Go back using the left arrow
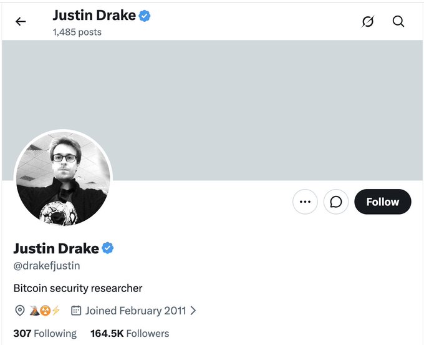Viewport: 424px width, 345px height. click(21, 21)
